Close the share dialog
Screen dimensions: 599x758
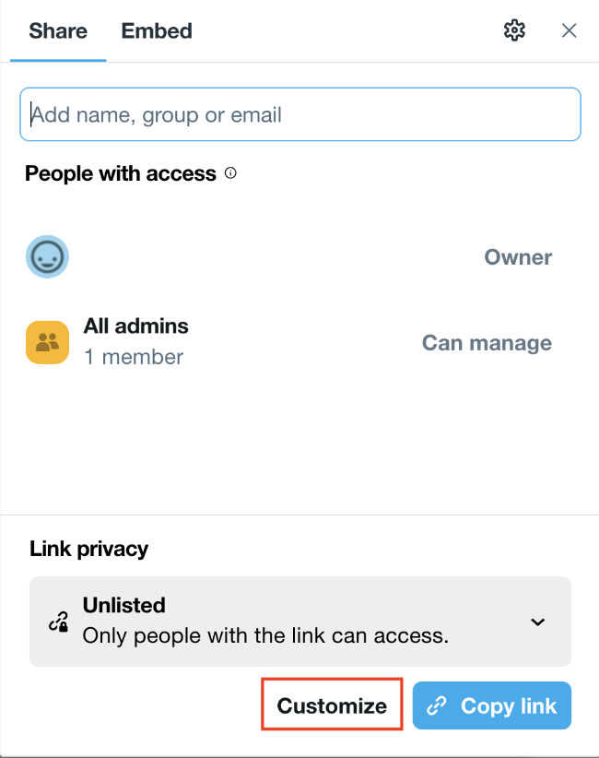point(570,30)
